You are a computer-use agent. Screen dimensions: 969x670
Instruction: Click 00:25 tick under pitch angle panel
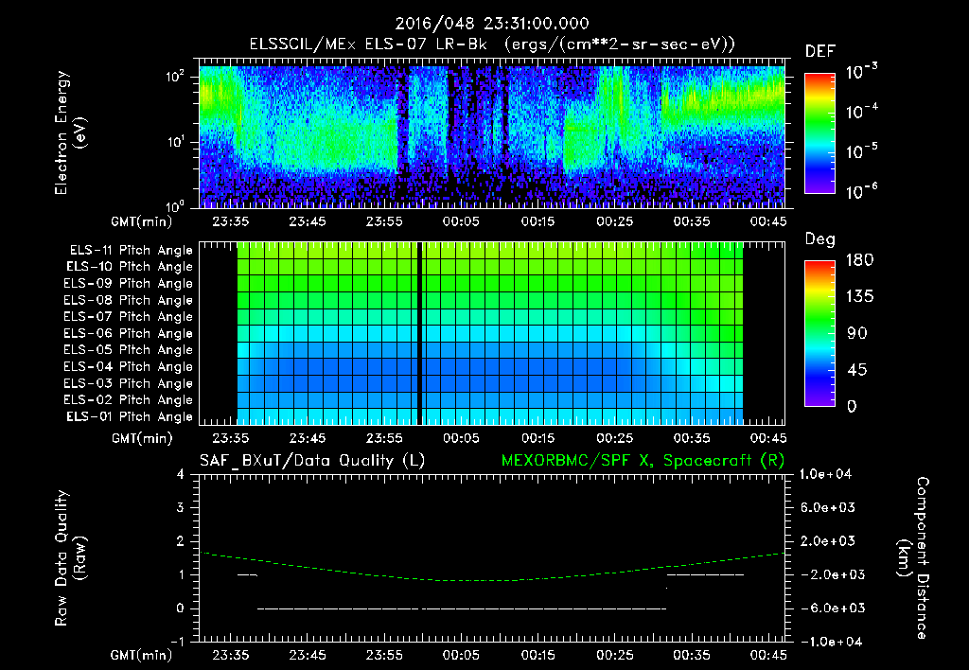click(614, 439)
